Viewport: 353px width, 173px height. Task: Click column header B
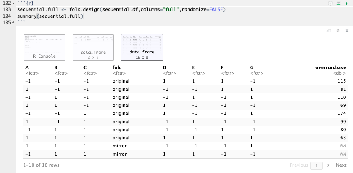[x=56, y=67]
